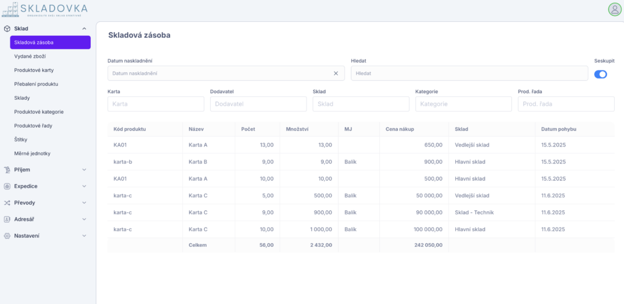Screen dimensions: 624x304
Task: Toggle the Seskupit switch off
Action: [601, 74]
